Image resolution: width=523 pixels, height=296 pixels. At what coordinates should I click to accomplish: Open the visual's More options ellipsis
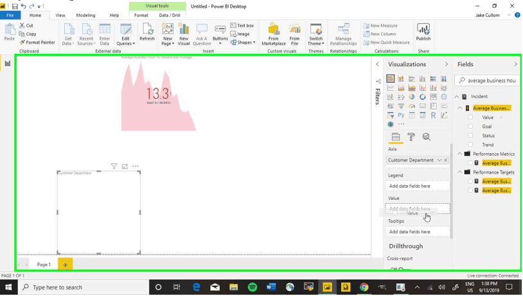click(x=136, y=166)
